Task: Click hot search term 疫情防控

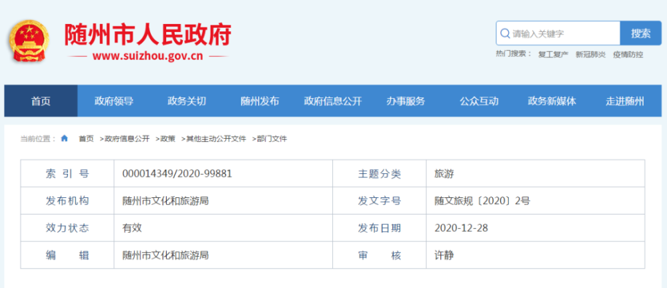Action: tap(628, 55)
